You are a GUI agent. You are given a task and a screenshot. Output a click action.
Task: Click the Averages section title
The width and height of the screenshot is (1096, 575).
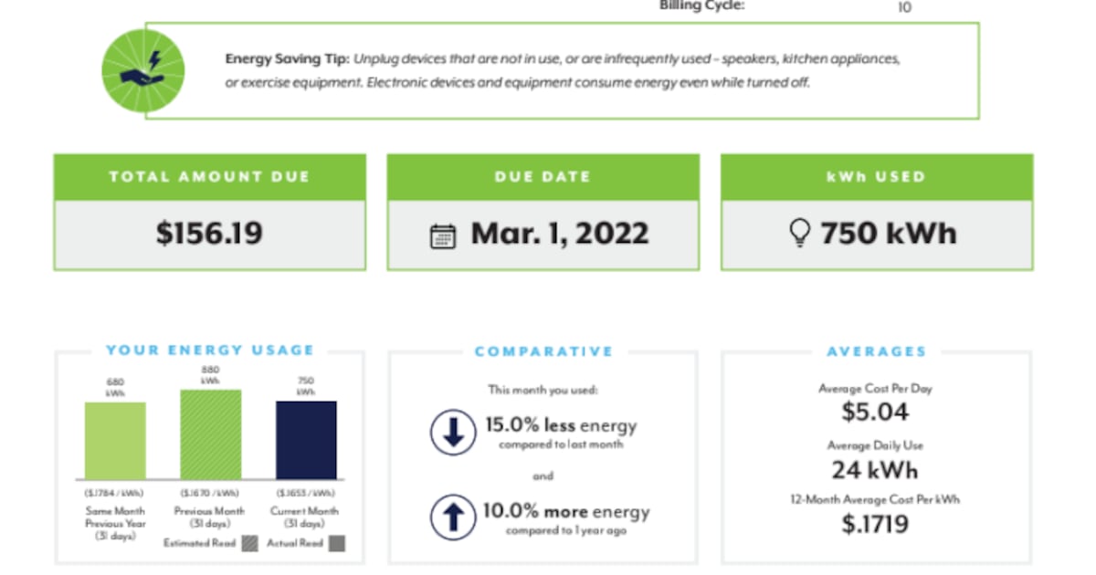tap(876, 351)
